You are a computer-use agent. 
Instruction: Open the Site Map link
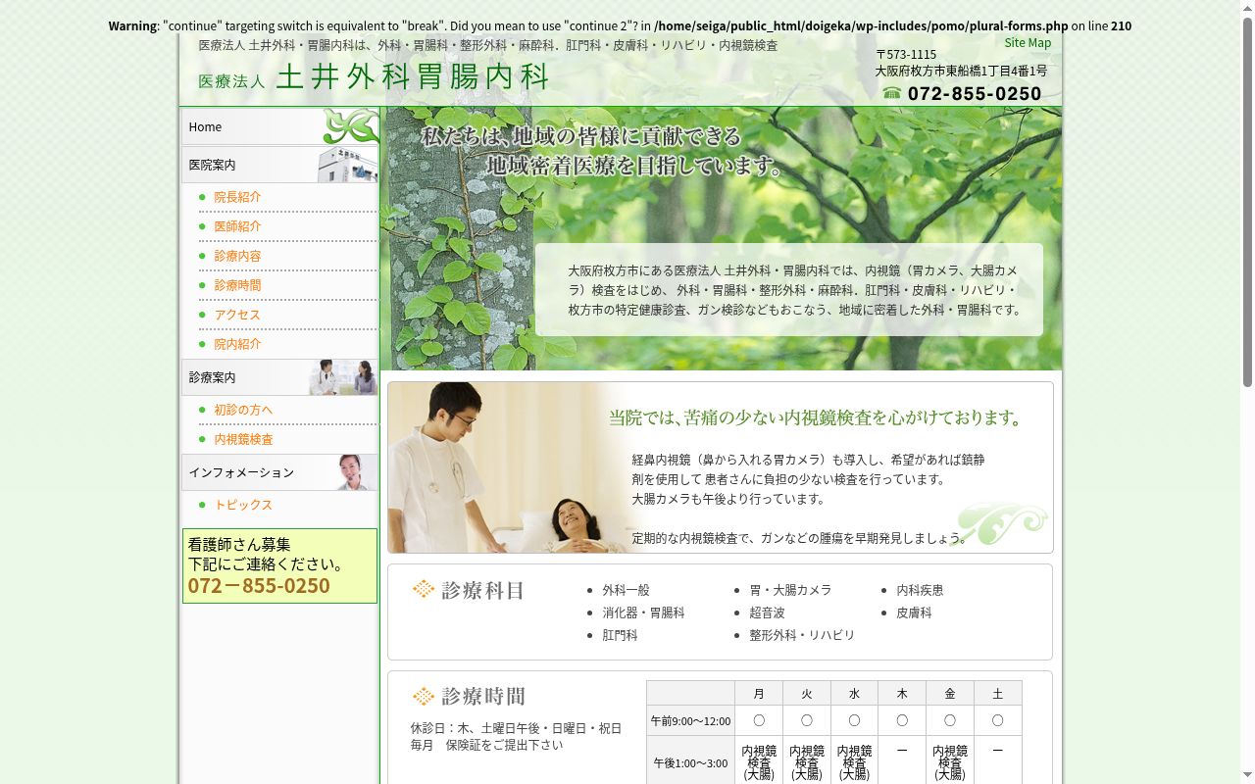point(1028,43)
